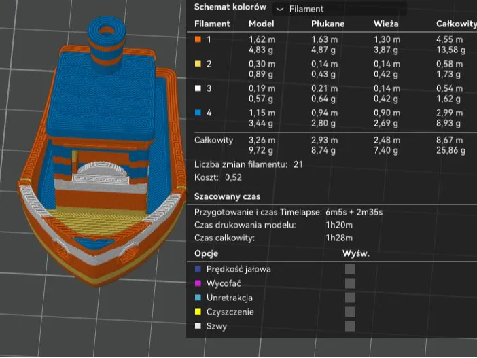Toggle display of Czyszczenie
The height and width of the screenshot is (358, 477).
click(350, 312)
